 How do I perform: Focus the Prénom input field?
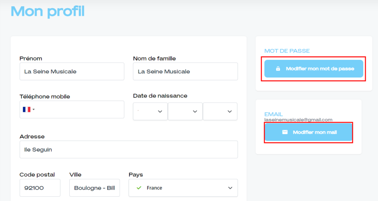click(72, 71)
